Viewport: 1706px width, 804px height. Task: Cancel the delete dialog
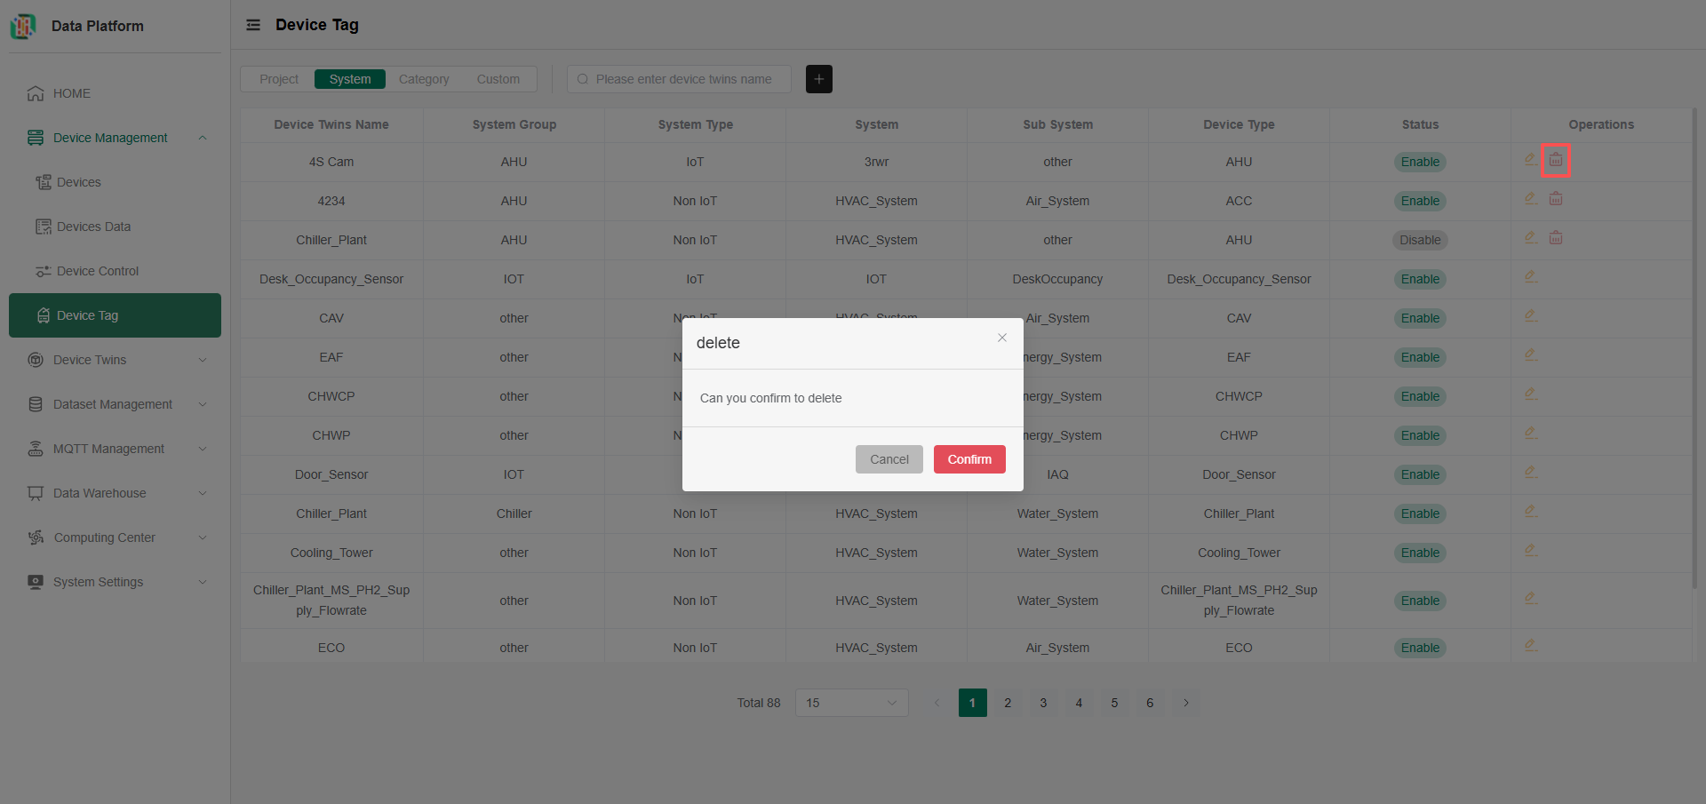pos(889,459)
